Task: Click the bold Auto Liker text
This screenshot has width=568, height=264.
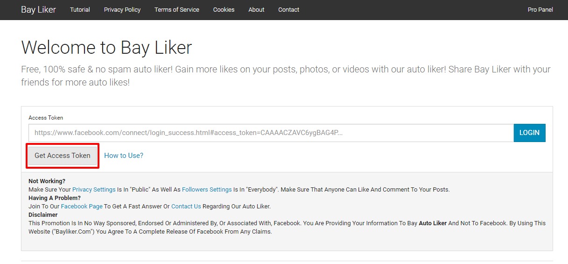Action: (x=433, y=223)
